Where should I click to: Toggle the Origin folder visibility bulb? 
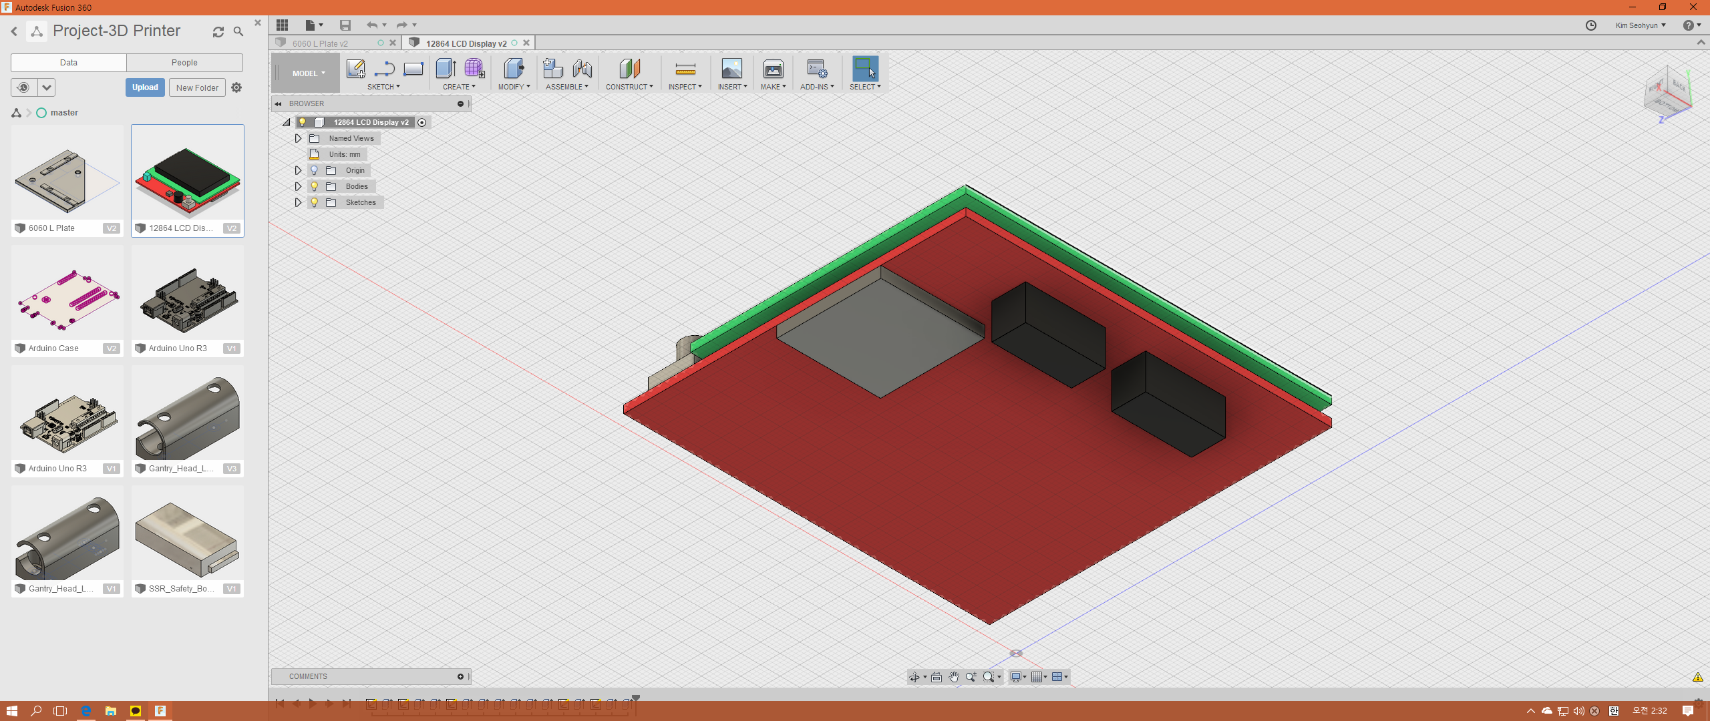(315, 170)
